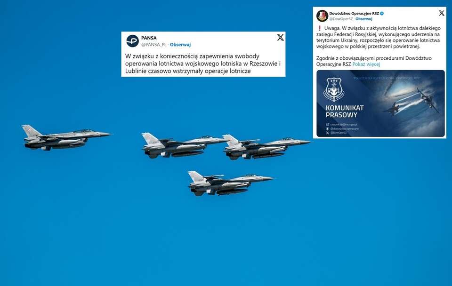Screen dimensions: 452x286
Task: Click the PANSA round avatar logo
Action: (x=132, y=41)
